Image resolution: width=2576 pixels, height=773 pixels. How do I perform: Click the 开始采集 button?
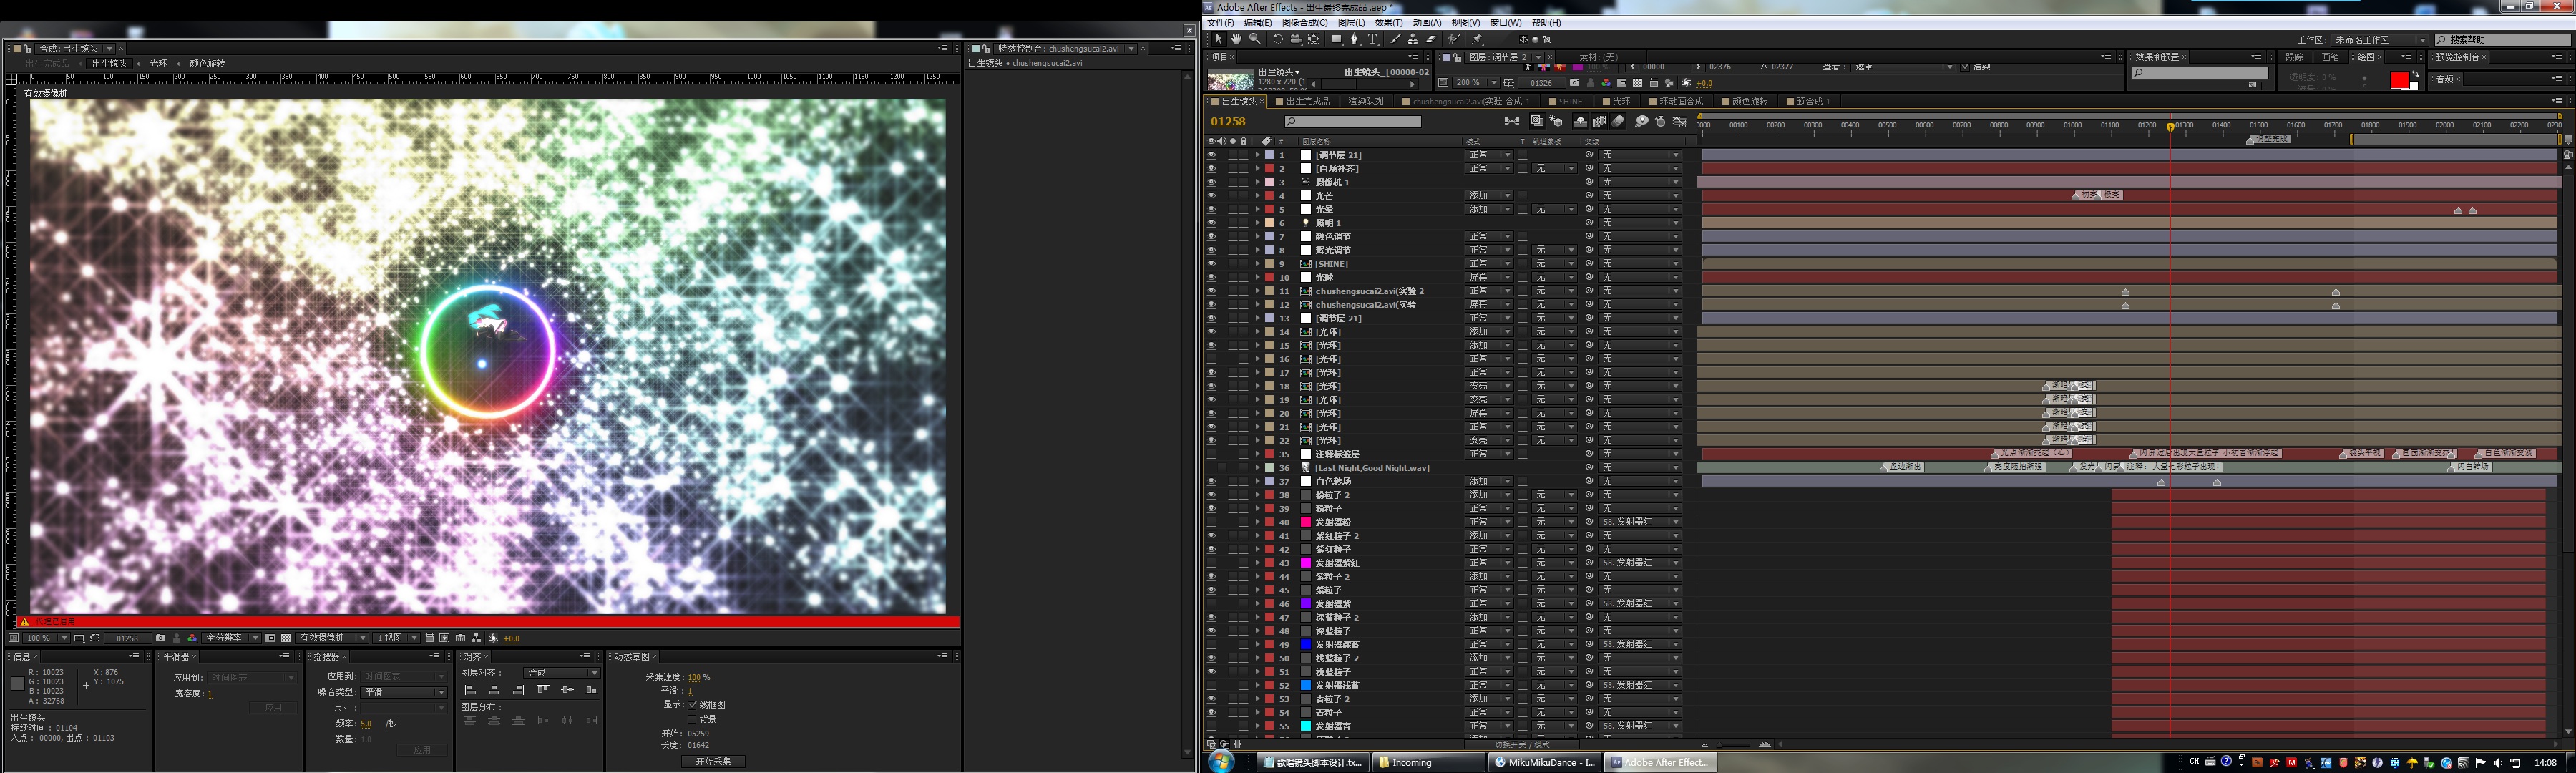pos(713,761)
